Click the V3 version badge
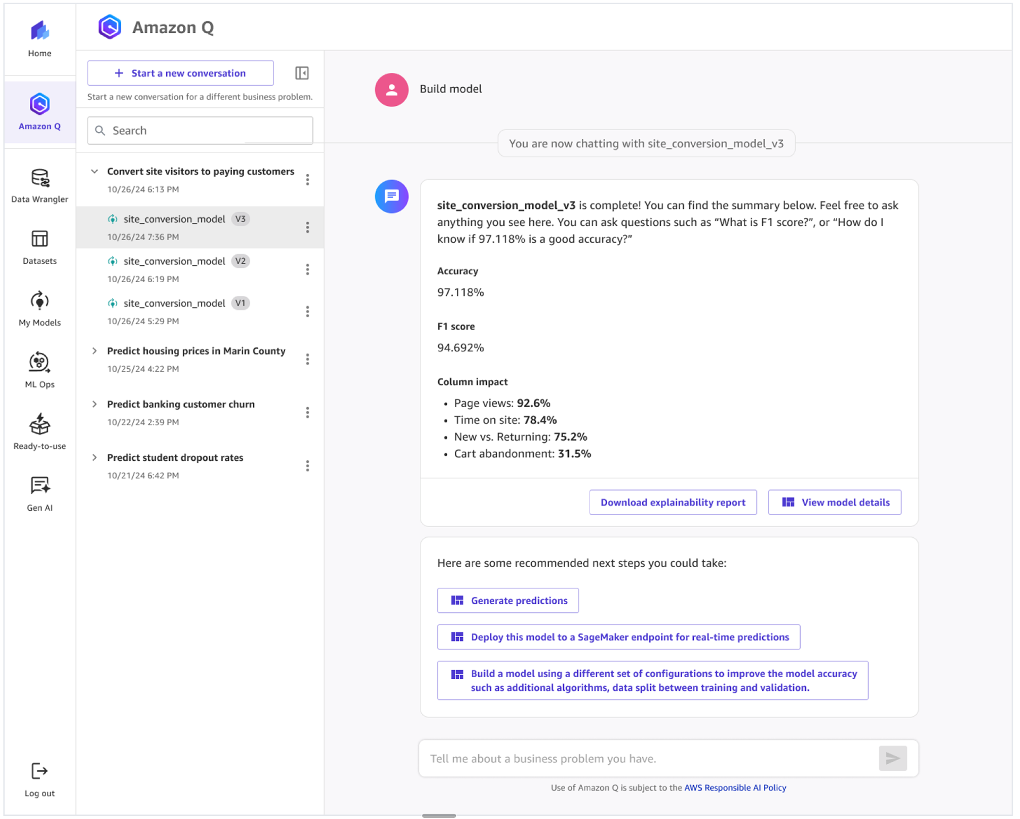The width and height of the screenshot is (1020, 819). point(241,219)
